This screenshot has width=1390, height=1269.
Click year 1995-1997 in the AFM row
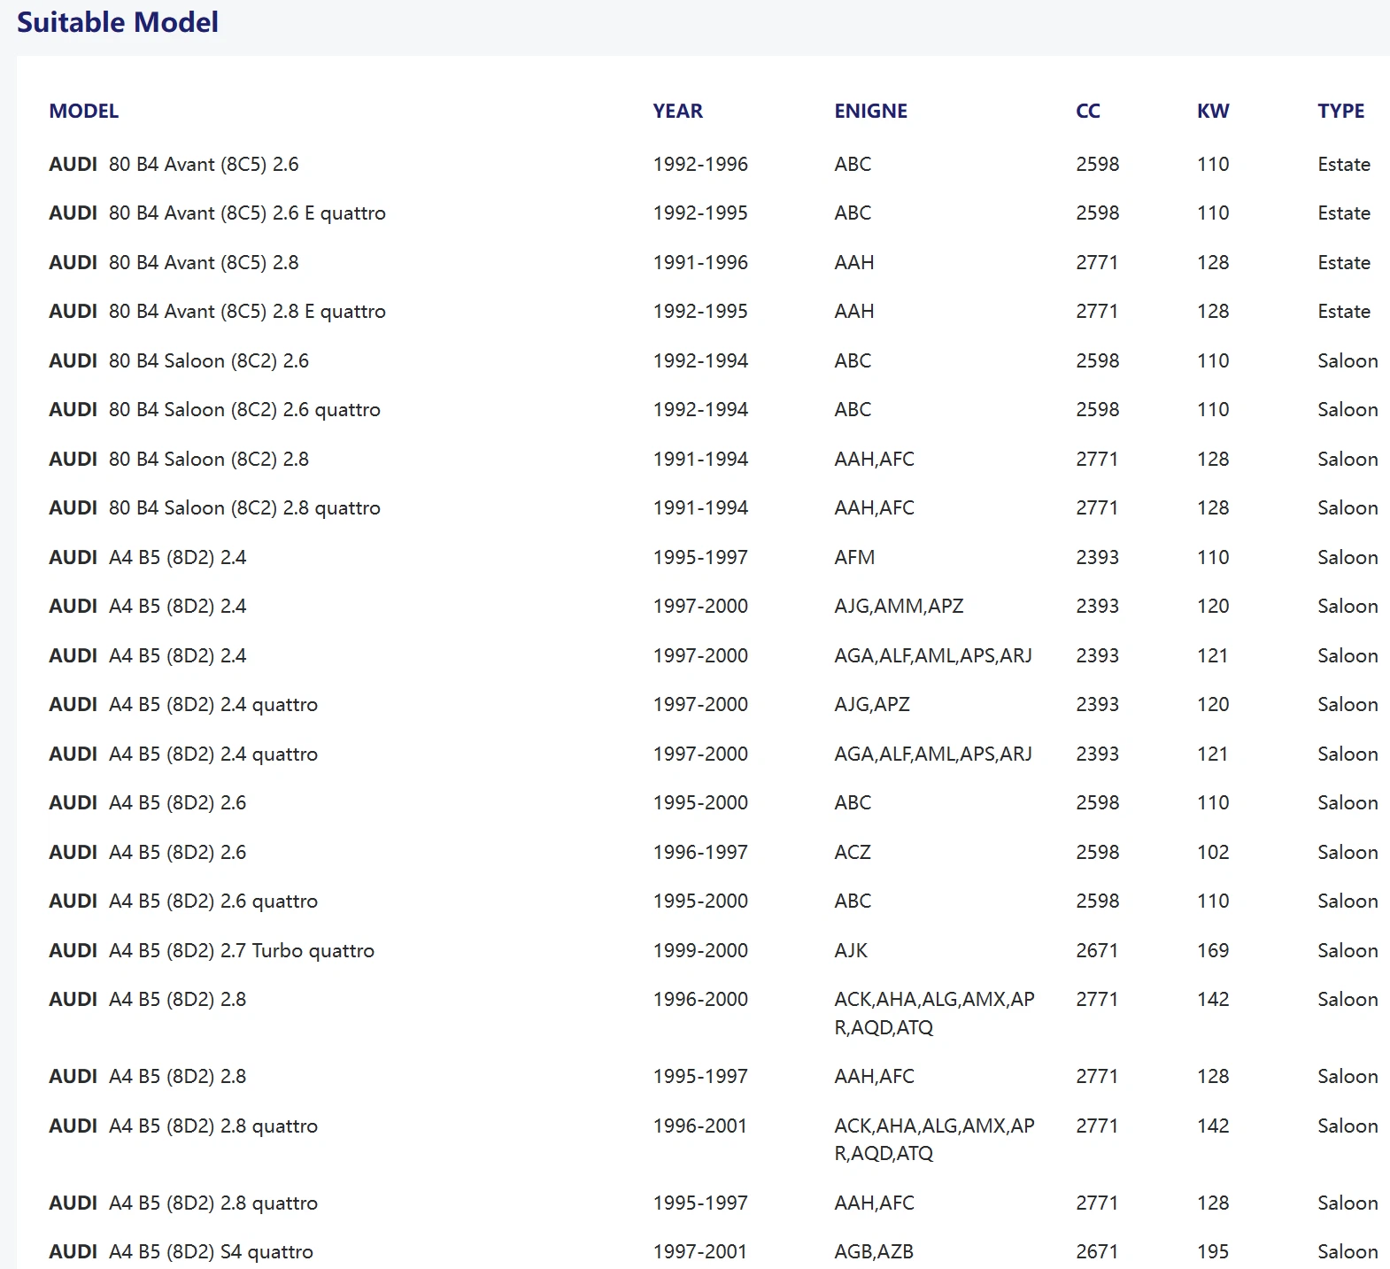click(700, 558)
